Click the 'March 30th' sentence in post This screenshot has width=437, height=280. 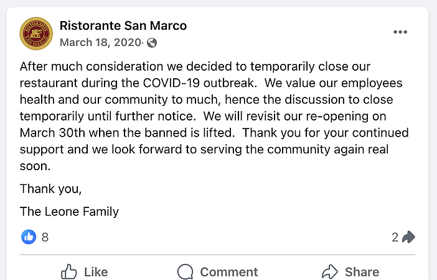(203, 124)
